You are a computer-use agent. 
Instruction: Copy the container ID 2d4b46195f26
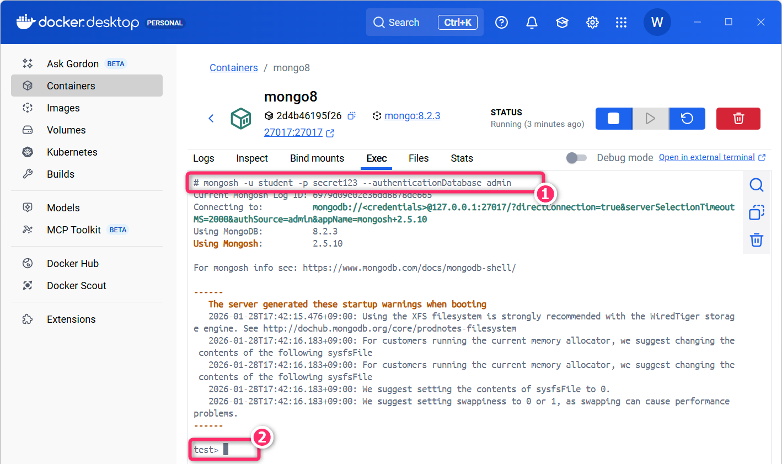351,116
